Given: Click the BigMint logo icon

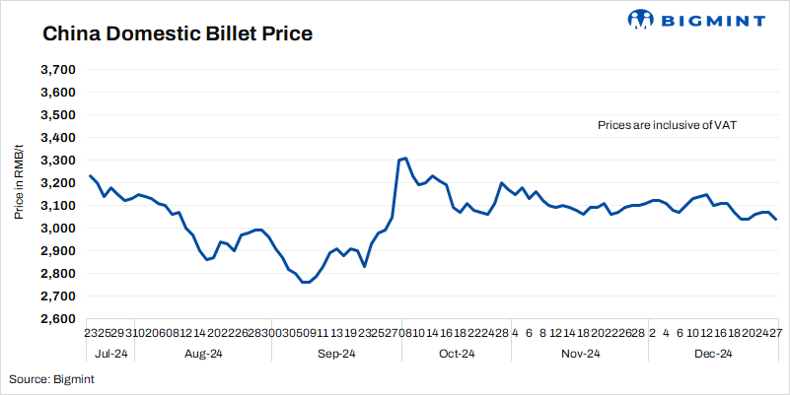Looking at the screenshot, I should [641, 19].
